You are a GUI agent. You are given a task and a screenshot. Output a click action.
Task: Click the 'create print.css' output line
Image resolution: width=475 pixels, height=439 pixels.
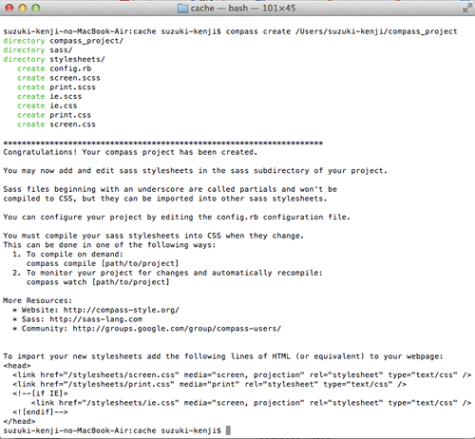pos(54,115)
